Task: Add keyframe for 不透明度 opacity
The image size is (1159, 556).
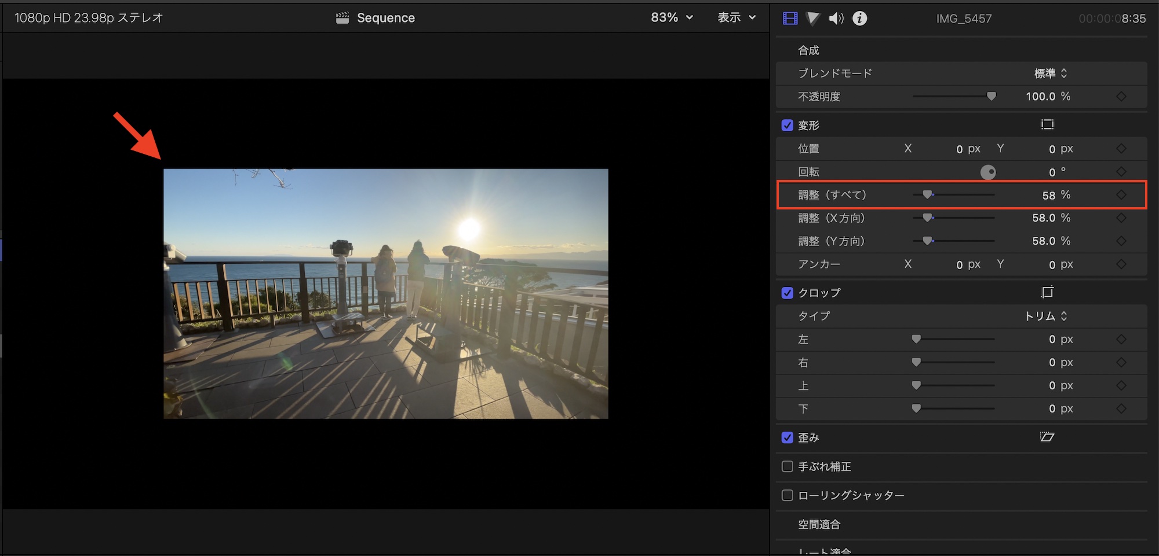Action: point(1121,97)
